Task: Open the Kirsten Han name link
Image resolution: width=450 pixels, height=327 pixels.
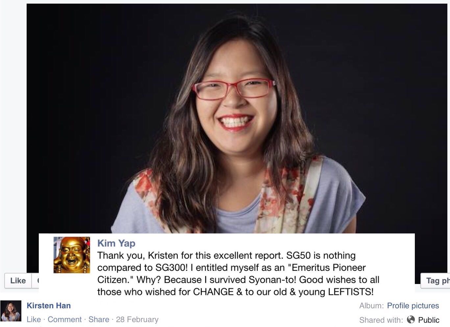Action: click(49, 306)
